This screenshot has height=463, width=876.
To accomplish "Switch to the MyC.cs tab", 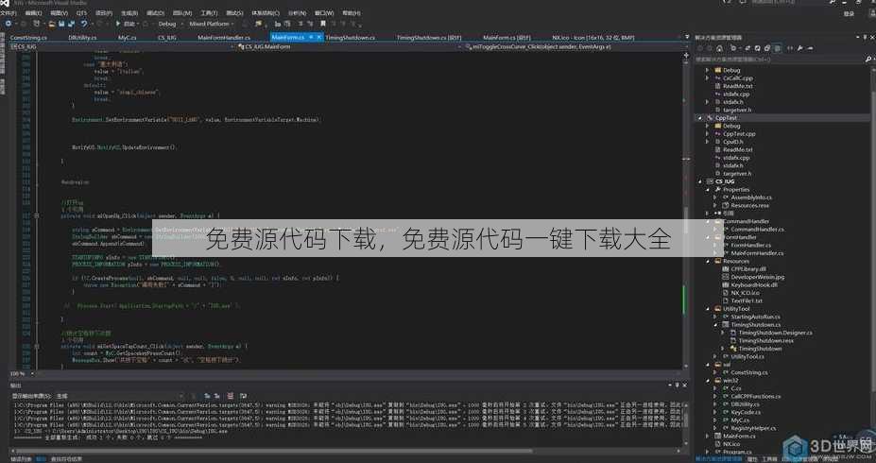I will click(127, 38).
